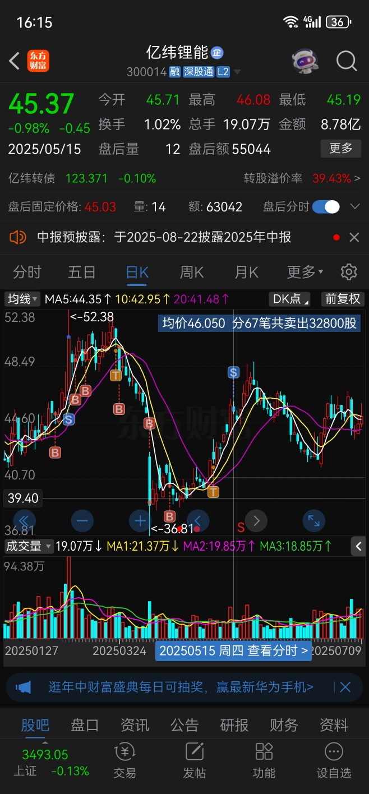Open the 资料 bottom tab
The image size is (369, 794).
click(334, 725)
